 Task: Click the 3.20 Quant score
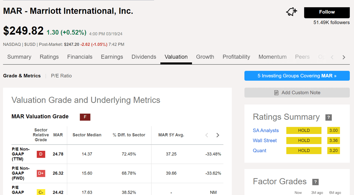[x=334, y=151]
